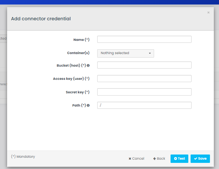Click the 'Access key (user) (*)' label
This screenshot has height=169, width=219.
[71, 79]
